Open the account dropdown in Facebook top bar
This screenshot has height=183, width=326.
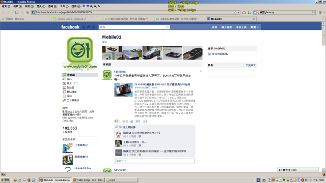255,27
